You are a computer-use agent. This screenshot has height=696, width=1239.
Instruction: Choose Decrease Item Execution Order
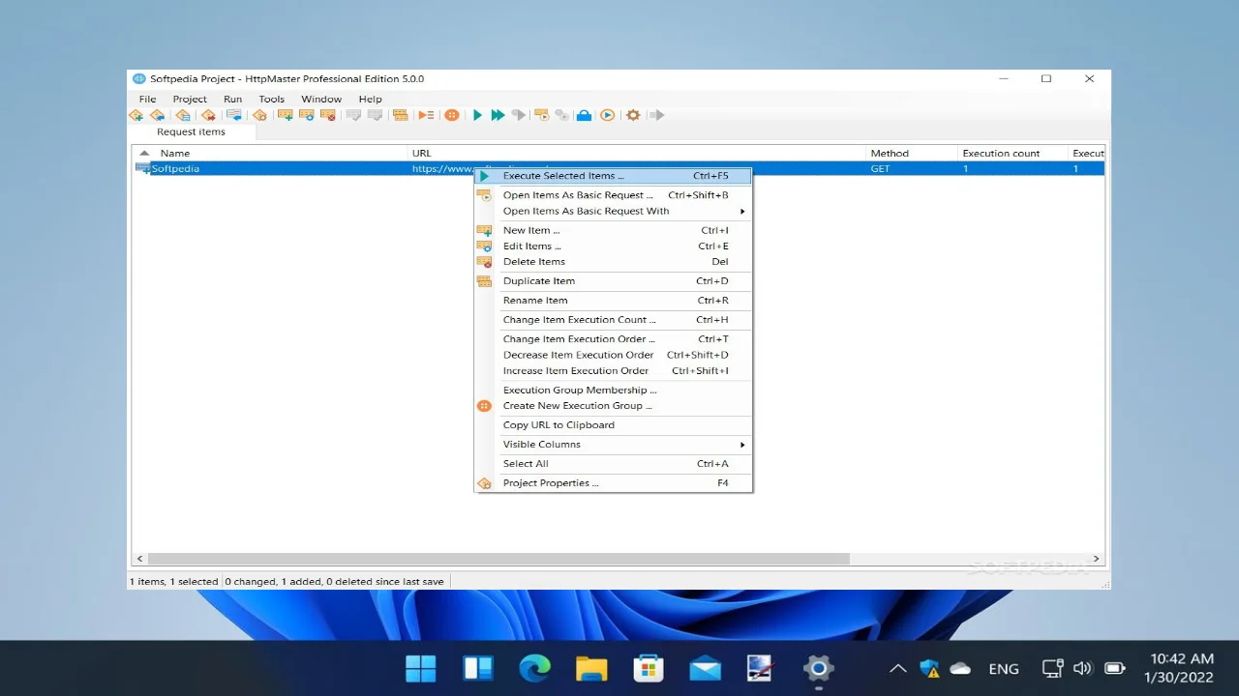[614, 355]
